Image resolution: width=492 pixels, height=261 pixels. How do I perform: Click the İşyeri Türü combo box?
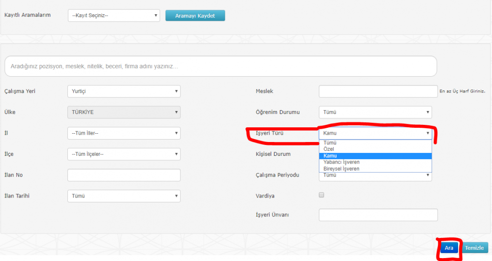coord(375,133)
